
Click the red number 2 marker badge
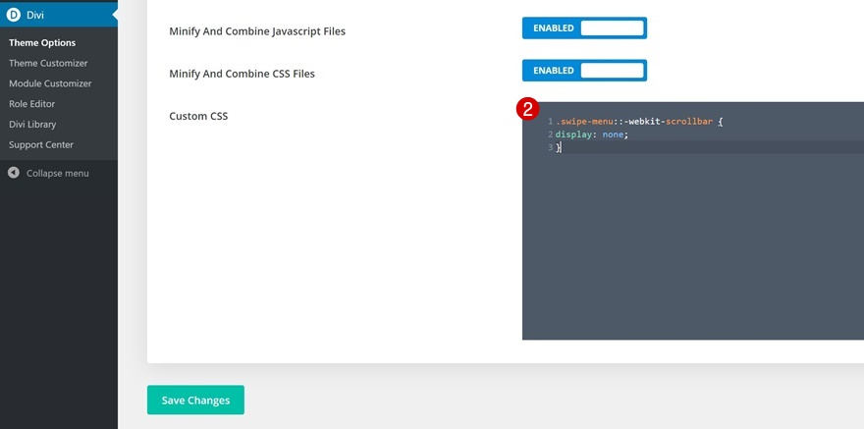(x=527, y=109)
